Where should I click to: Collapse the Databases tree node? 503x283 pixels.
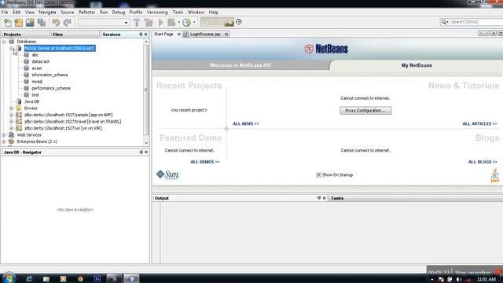4,42
